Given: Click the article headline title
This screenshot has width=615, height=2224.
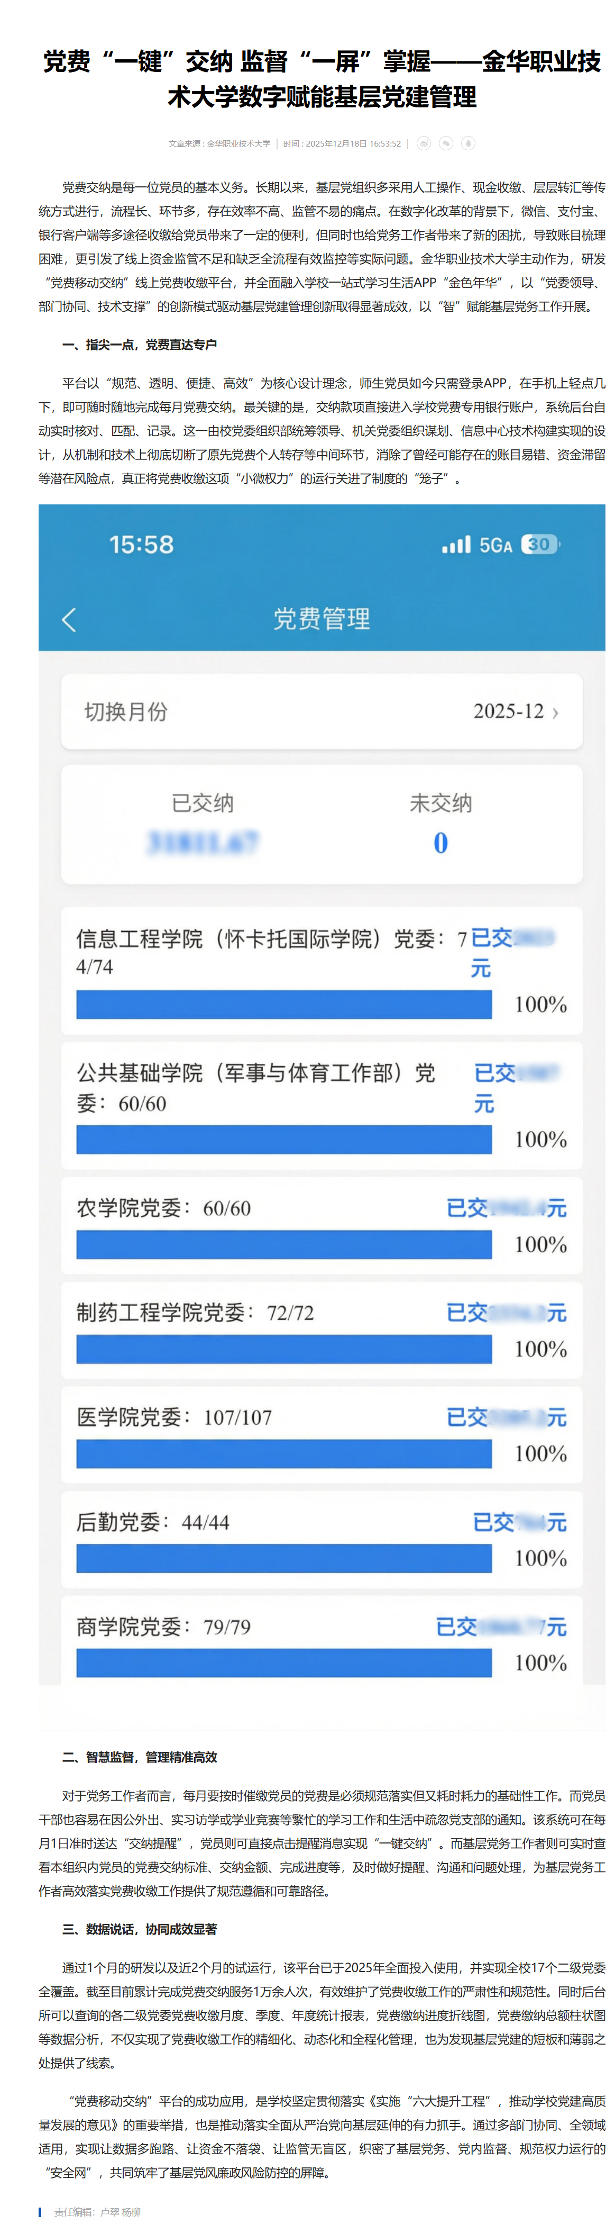Looking at the screenshot, I should [x=321, y=78].
